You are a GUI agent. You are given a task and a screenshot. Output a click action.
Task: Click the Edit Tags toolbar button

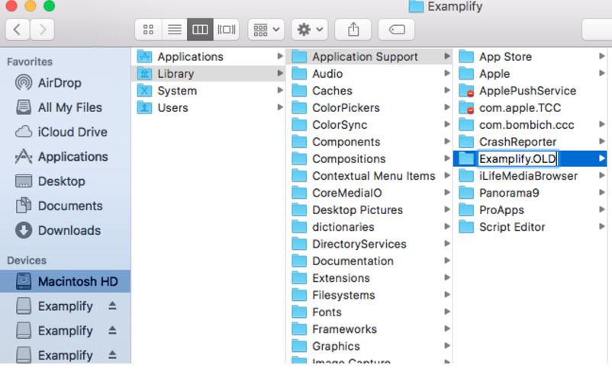[x=397, y=30]
